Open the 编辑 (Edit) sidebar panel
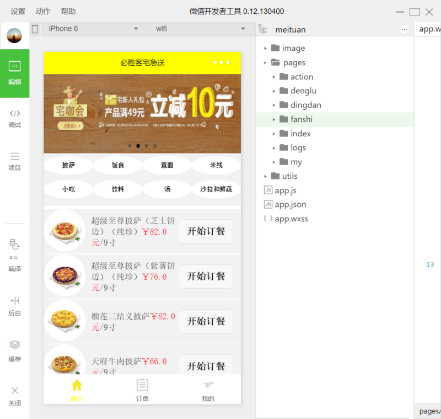The height and width of the screenshot is (419, 441). [15, 73]
